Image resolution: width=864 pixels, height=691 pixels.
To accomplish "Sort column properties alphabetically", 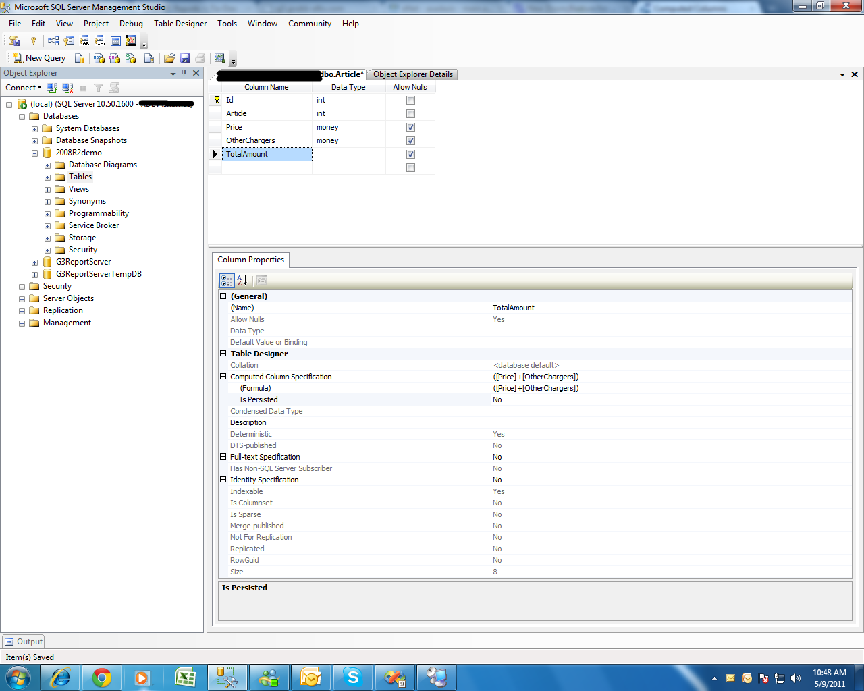I will tap(241, 280).
